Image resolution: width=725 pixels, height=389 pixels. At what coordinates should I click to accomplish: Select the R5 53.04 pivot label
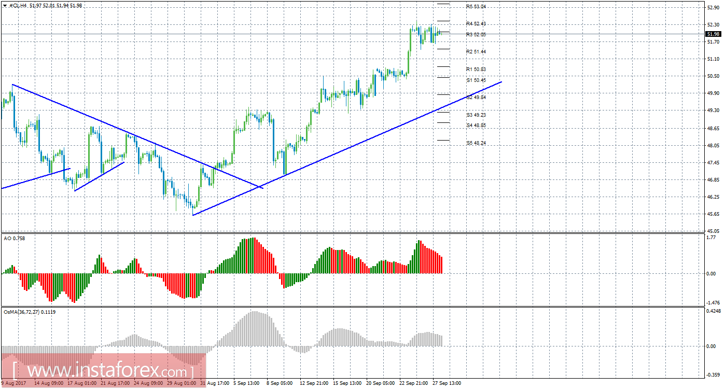tap(476, 7)
